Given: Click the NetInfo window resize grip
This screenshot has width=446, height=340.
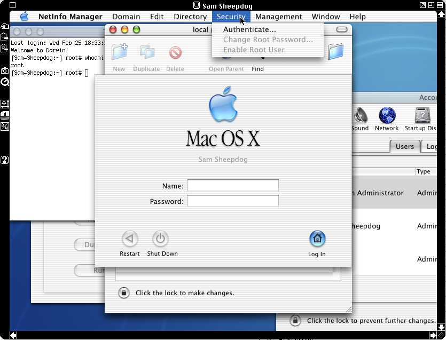Looking at the screenshot, I should pos(349,310).
